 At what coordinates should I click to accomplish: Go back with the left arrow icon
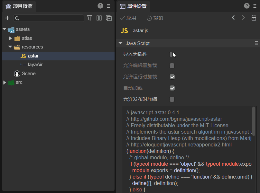(x=233, y=18)
